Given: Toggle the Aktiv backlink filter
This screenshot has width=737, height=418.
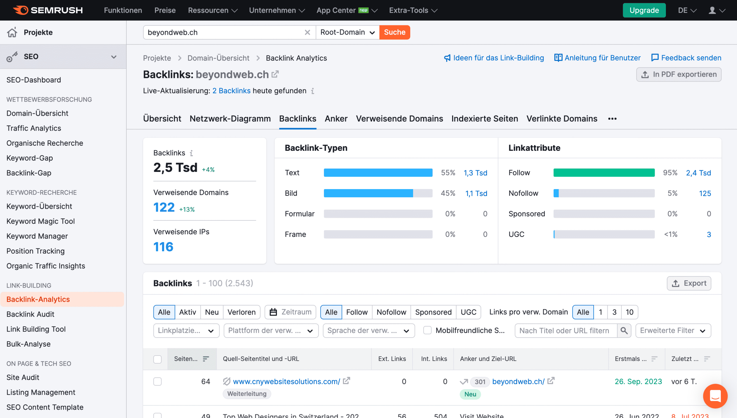Looking at the screenshot, I should point(187,312).
